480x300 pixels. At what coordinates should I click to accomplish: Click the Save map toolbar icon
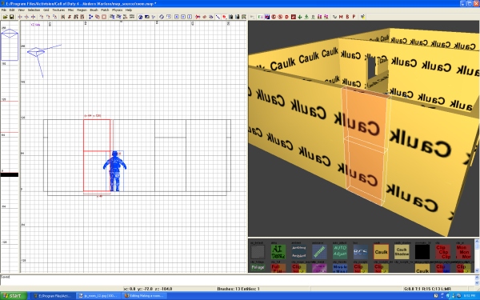pos(11,17)
